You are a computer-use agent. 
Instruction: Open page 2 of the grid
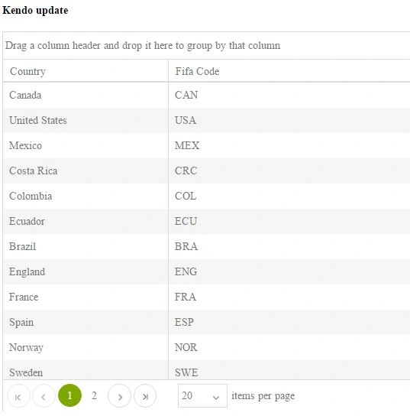94,395
